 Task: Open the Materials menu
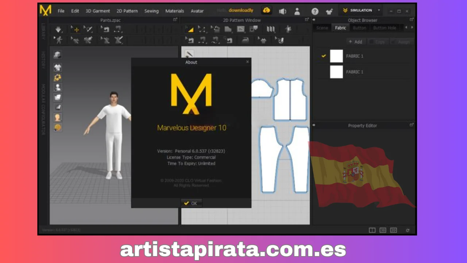[x=175, y=11]
